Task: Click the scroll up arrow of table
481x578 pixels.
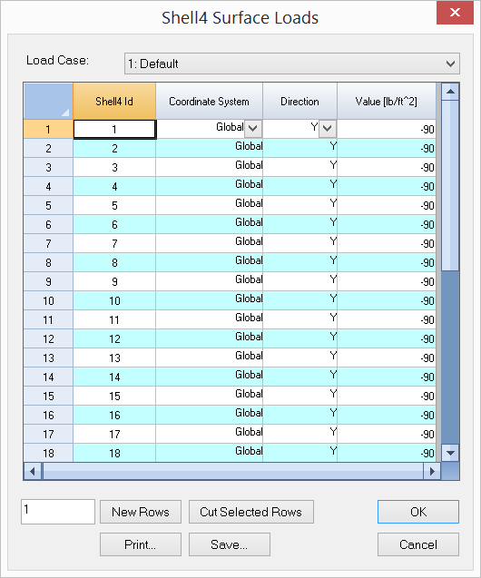Action: 450,92
